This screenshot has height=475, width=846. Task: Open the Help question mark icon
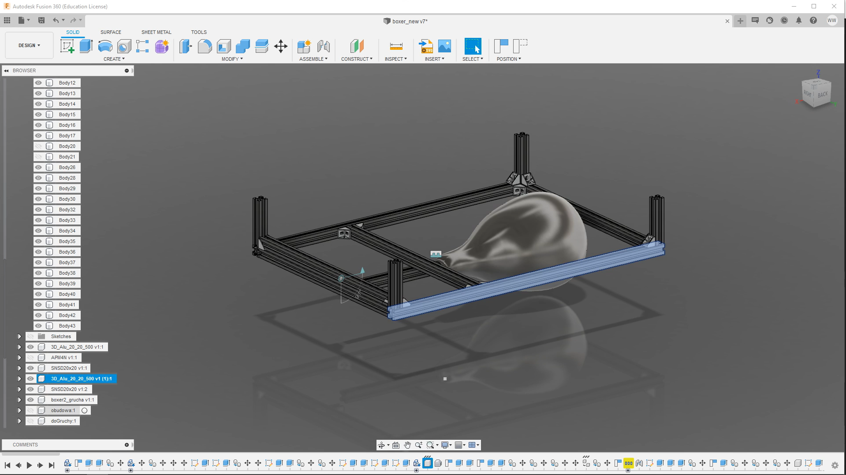coord(813,20)
